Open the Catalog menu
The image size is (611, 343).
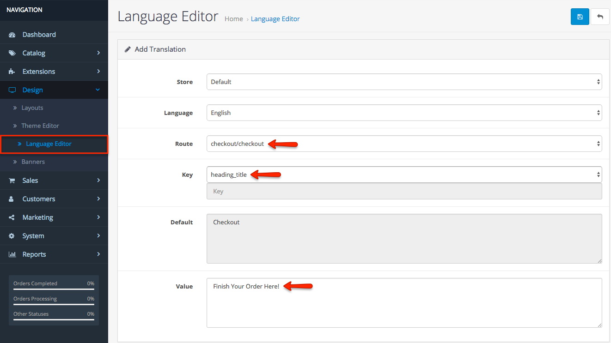(x=54, y=53)
